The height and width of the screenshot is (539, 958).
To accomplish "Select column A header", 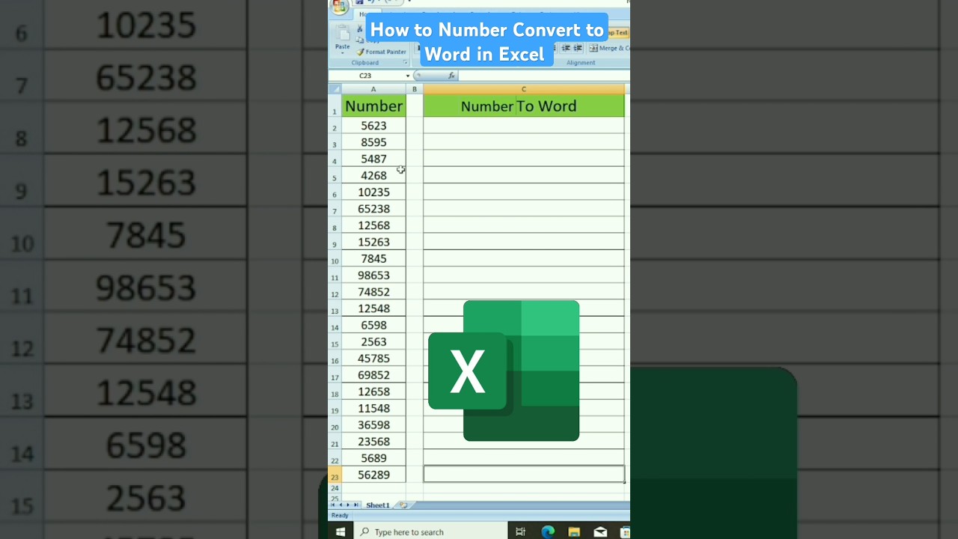I will (x=373, y=89).
